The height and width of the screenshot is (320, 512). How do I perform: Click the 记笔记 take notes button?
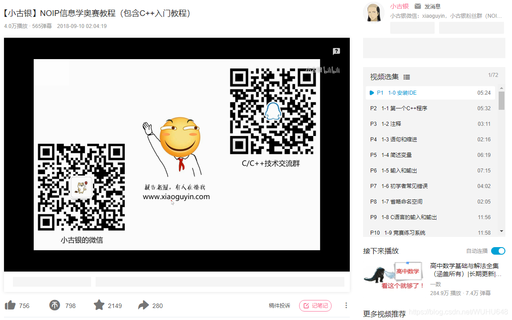click(316, 306)
